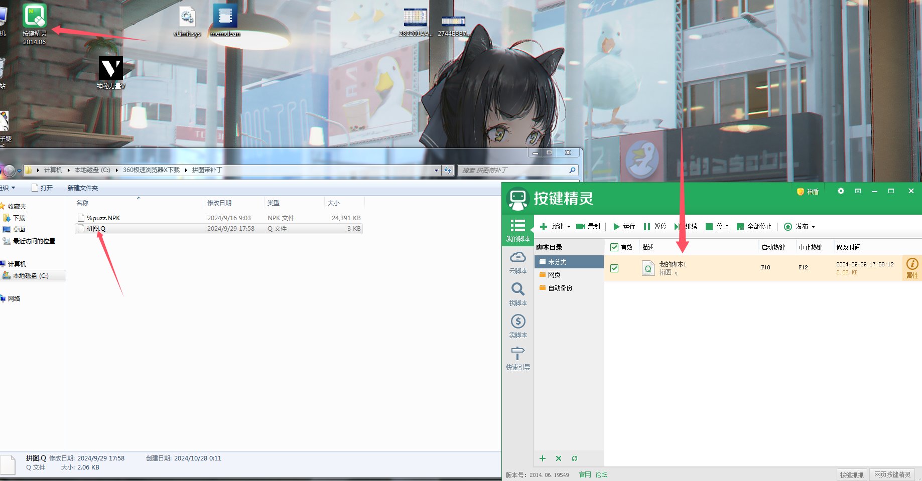The width and height of the screenshot is (922, 481).
Task: Click 暂停 to pause script
Action: pos(655,227)
